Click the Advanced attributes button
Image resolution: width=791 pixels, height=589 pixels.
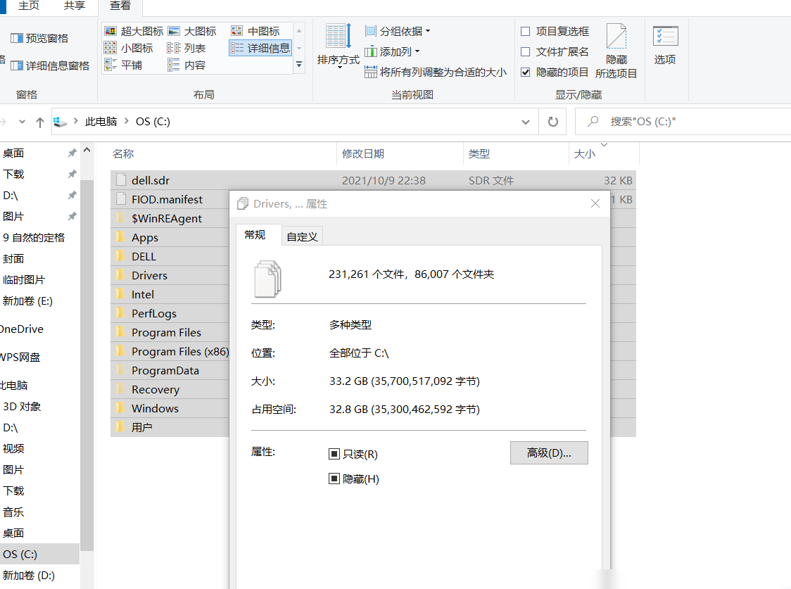(549, 453)
